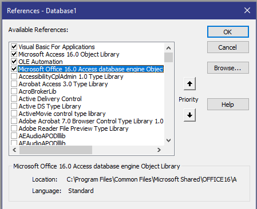Screen dimensions: 257x209
Task: Check Active DS Type Library
Action: click(x=14, y=106)
